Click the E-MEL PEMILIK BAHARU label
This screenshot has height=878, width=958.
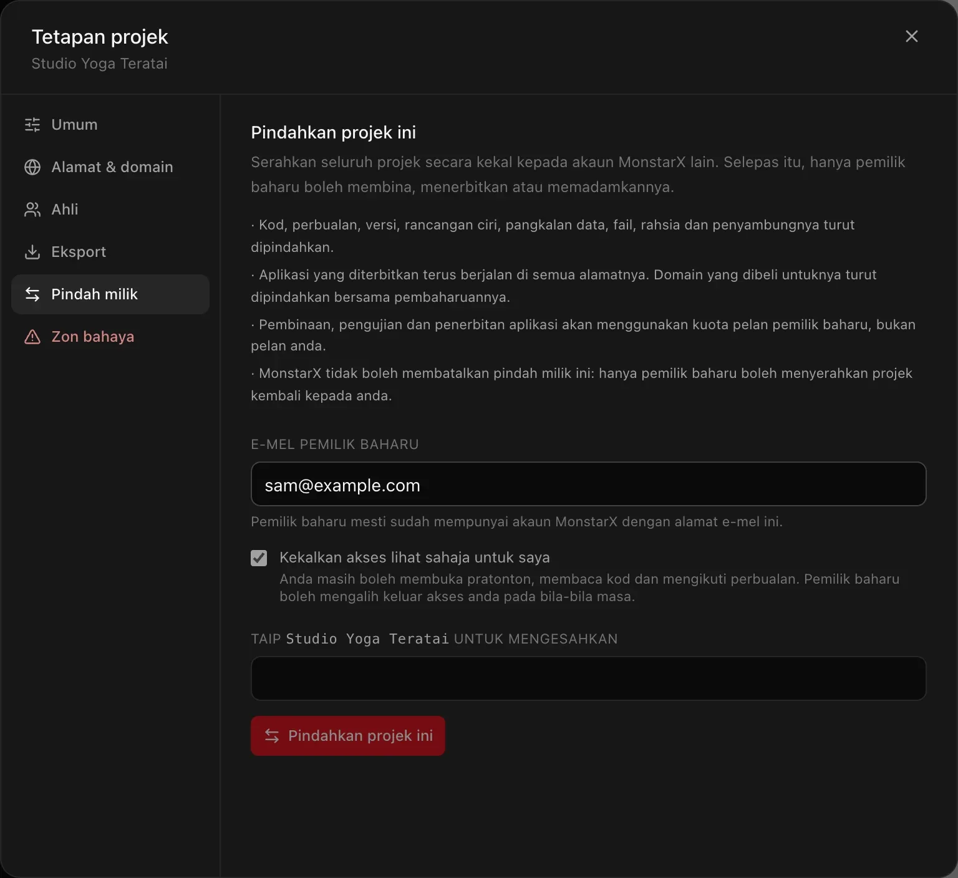[335, 445]
